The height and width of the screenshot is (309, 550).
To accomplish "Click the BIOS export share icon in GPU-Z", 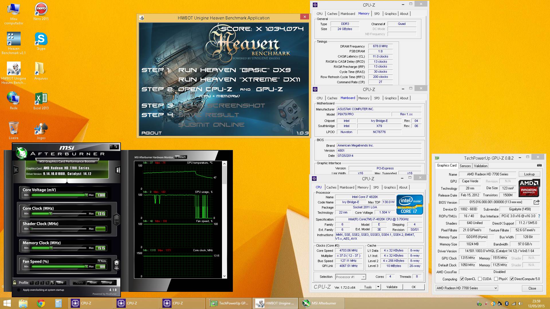I will click(537, 202).
